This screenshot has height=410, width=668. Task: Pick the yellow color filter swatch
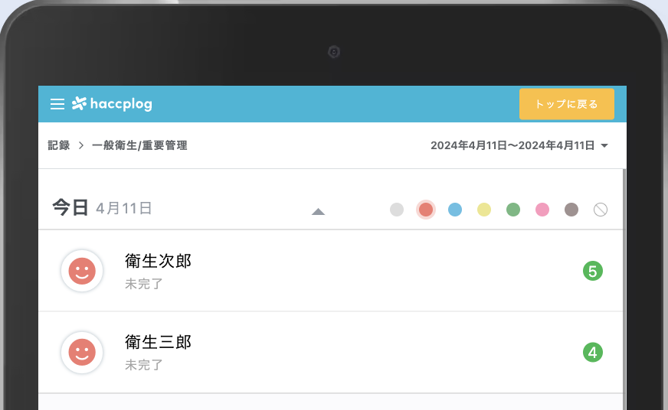(x=484, y=210)
